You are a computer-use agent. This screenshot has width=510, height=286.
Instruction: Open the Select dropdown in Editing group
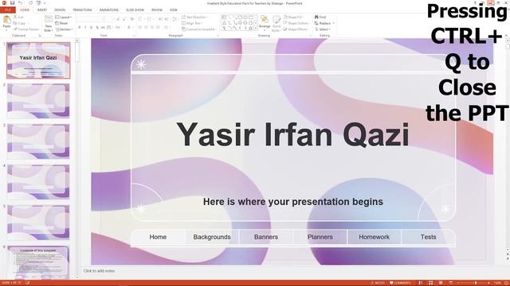(x=322, y=29)
